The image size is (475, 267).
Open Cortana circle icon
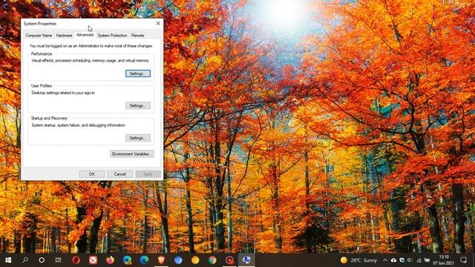tap(42, 260)
